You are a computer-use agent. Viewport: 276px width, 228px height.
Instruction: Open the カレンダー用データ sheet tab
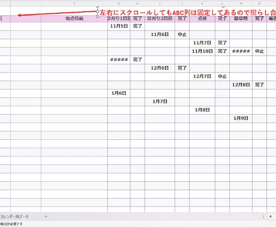tap(14, 217)
